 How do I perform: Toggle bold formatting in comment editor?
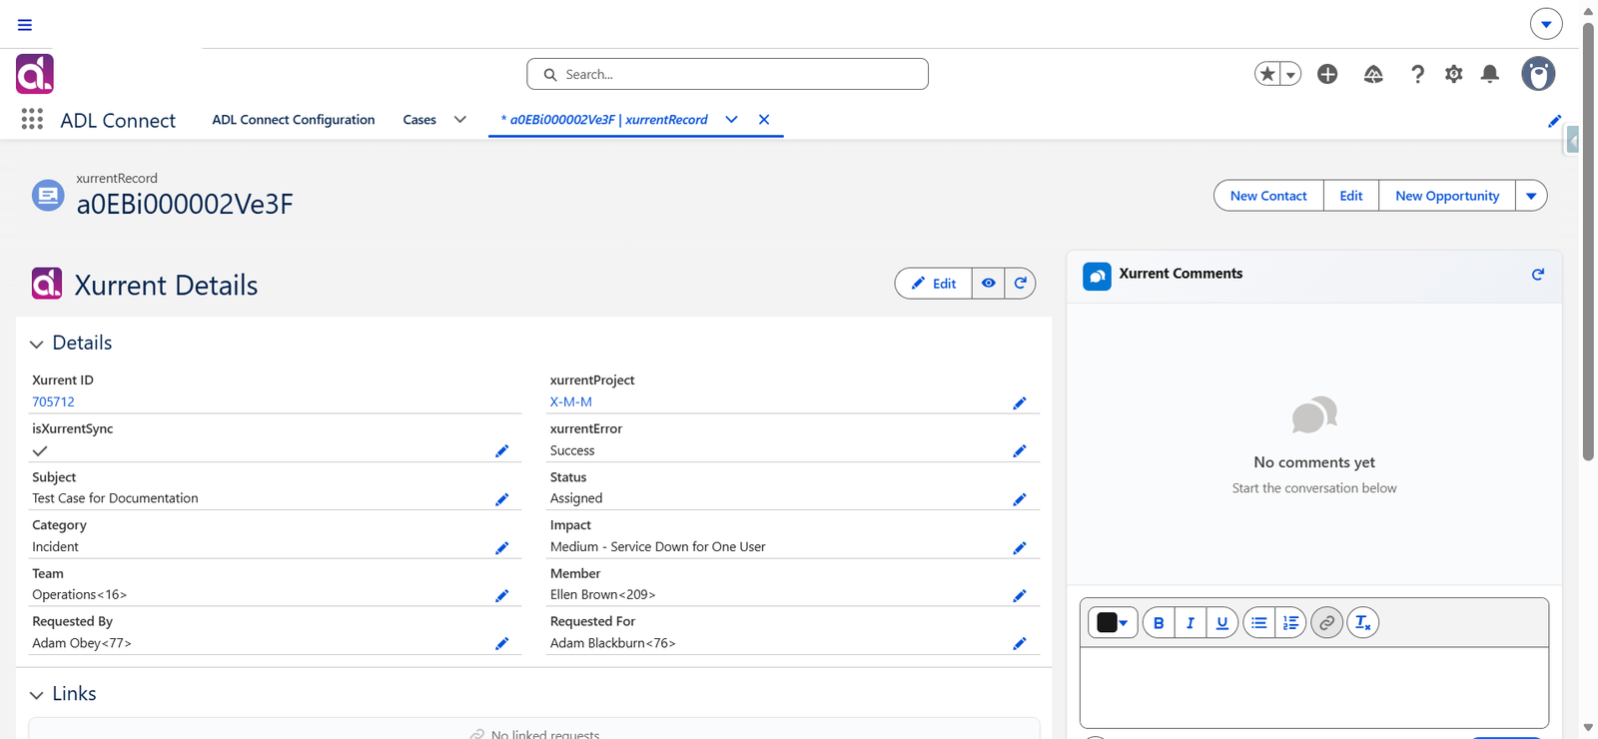1159,622
